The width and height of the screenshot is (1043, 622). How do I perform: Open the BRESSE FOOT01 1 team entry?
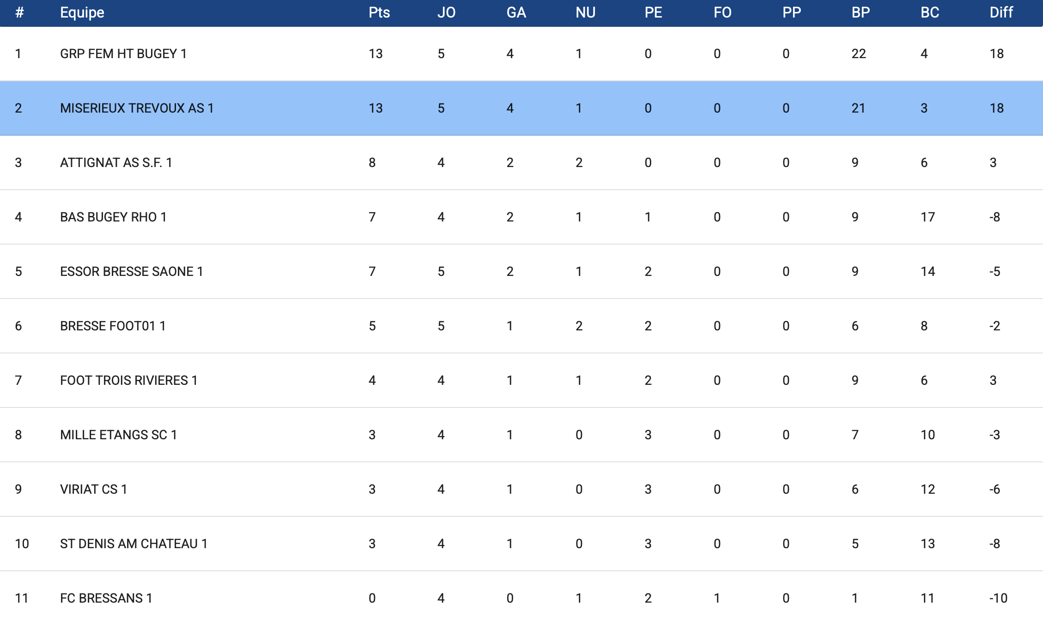pyautogui.click(x=113, y=326)
